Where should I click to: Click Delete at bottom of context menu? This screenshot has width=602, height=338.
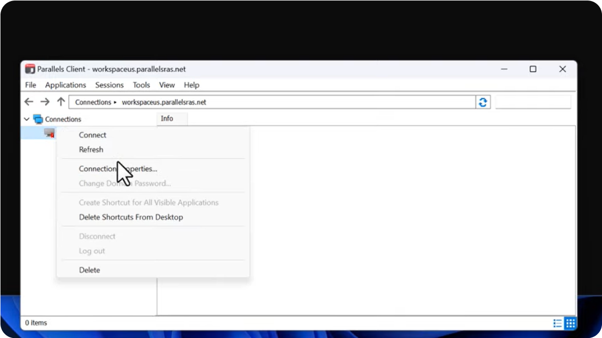[89, 270]
